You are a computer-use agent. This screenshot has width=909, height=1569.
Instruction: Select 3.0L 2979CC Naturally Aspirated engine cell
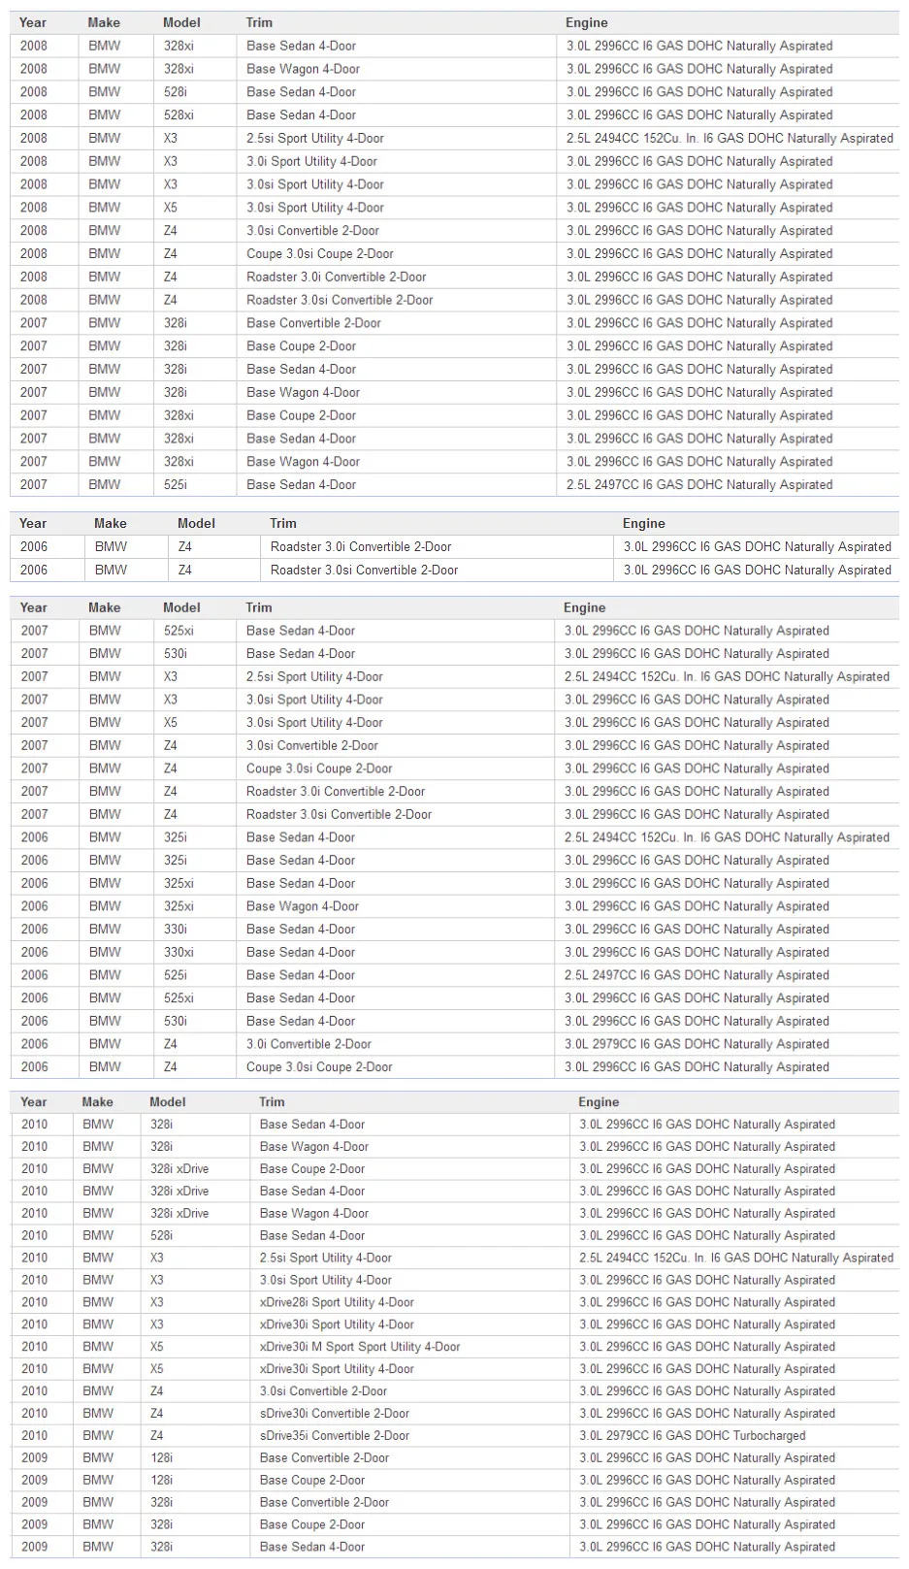tap(697, 1044)
